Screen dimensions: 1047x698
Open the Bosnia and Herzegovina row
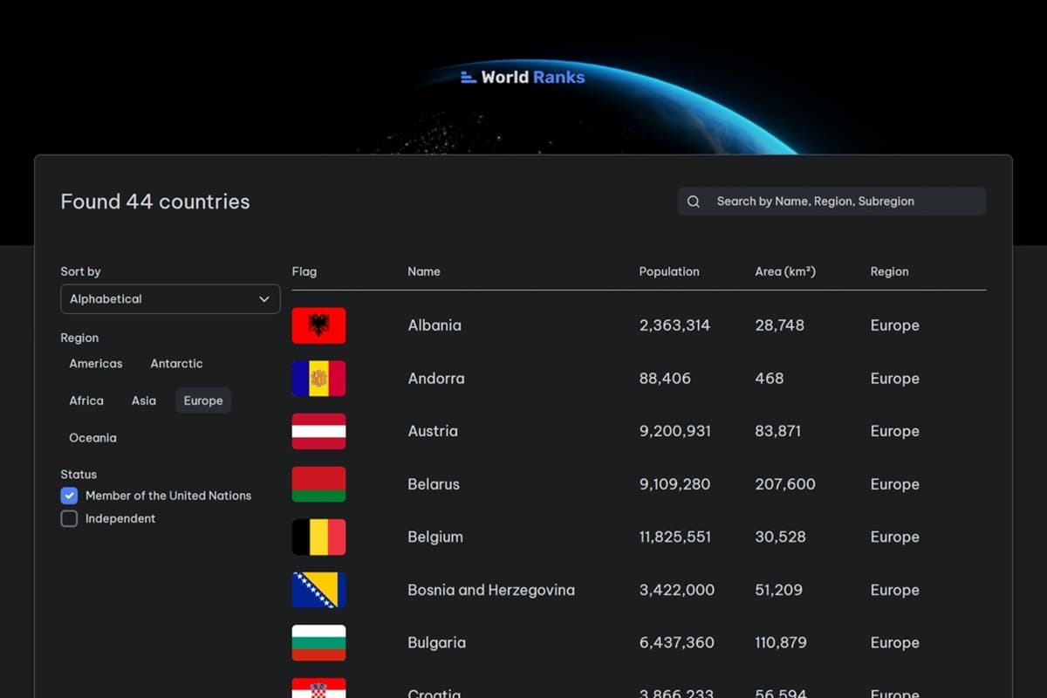pos(639,590)
